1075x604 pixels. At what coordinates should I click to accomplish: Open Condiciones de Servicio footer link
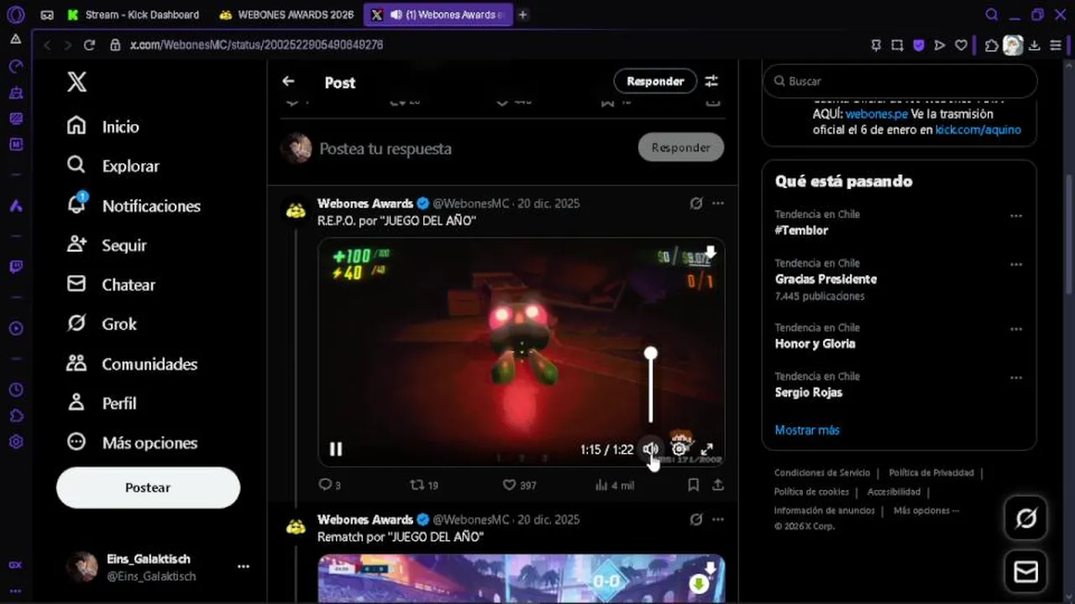click(x=822, y=473)
